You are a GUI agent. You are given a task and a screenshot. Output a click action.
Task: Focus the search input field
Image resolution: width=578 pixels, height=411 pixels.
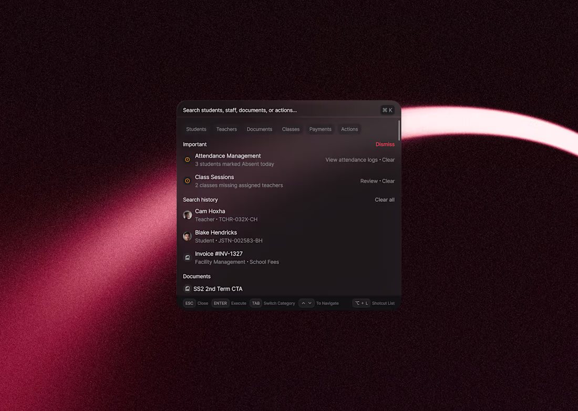tap(280, 110)
